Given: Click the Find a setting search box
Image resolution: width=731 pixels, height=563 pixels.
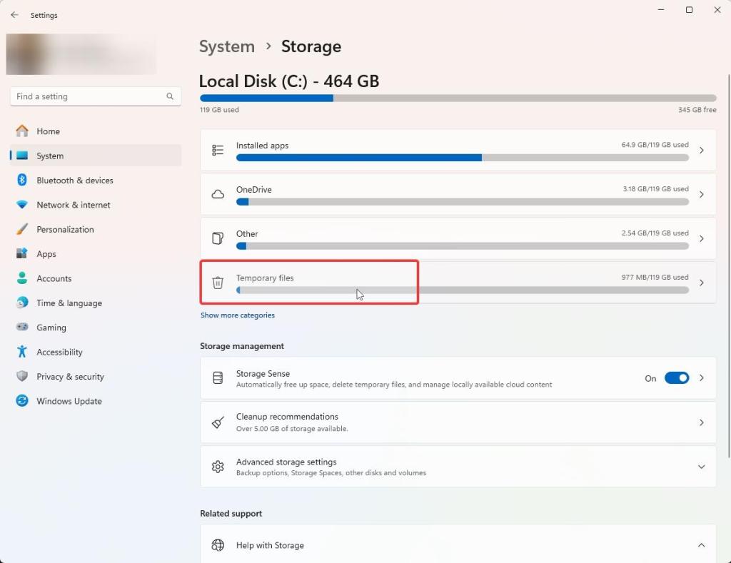Looking at the screenshot, I should [89, 96].
